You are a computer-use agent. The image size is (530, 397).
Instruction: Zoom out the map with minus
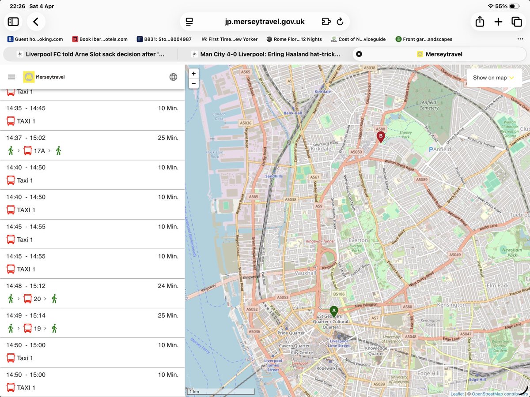[193, 83]
